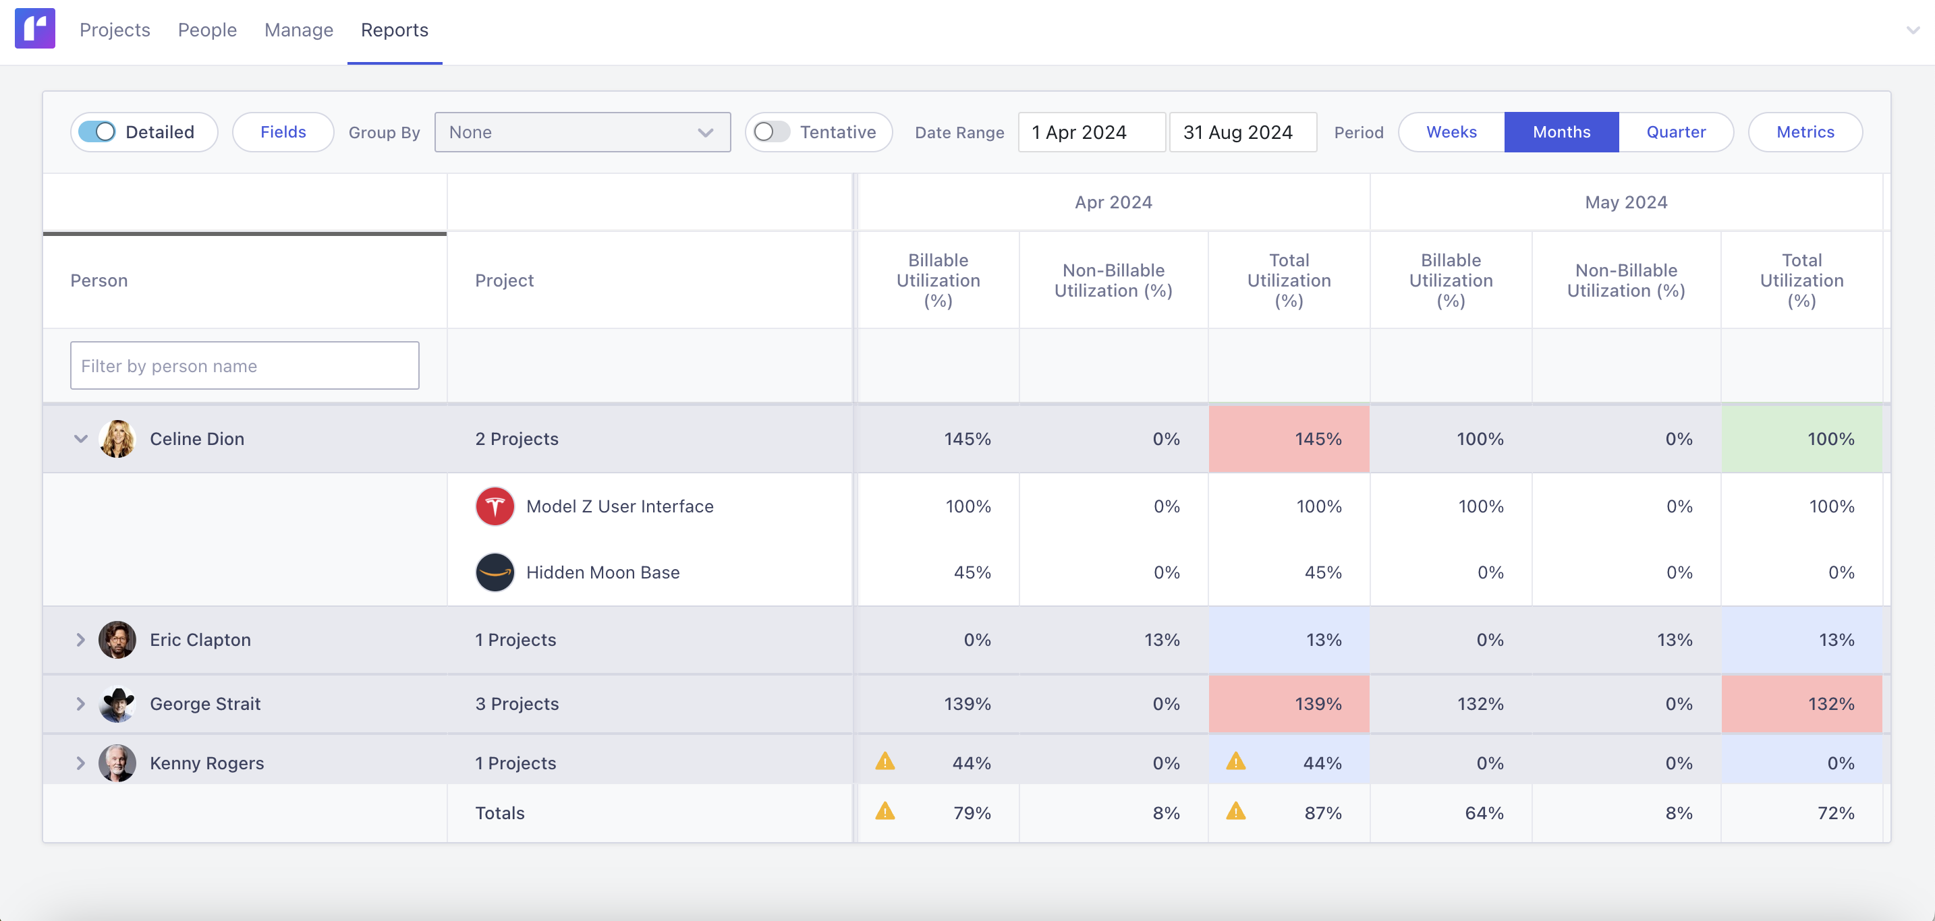Screen dimensions: 1935x921
Task: Click the warning triangle next to Kenny Rogers' 44%
Action: coord(886,762)
